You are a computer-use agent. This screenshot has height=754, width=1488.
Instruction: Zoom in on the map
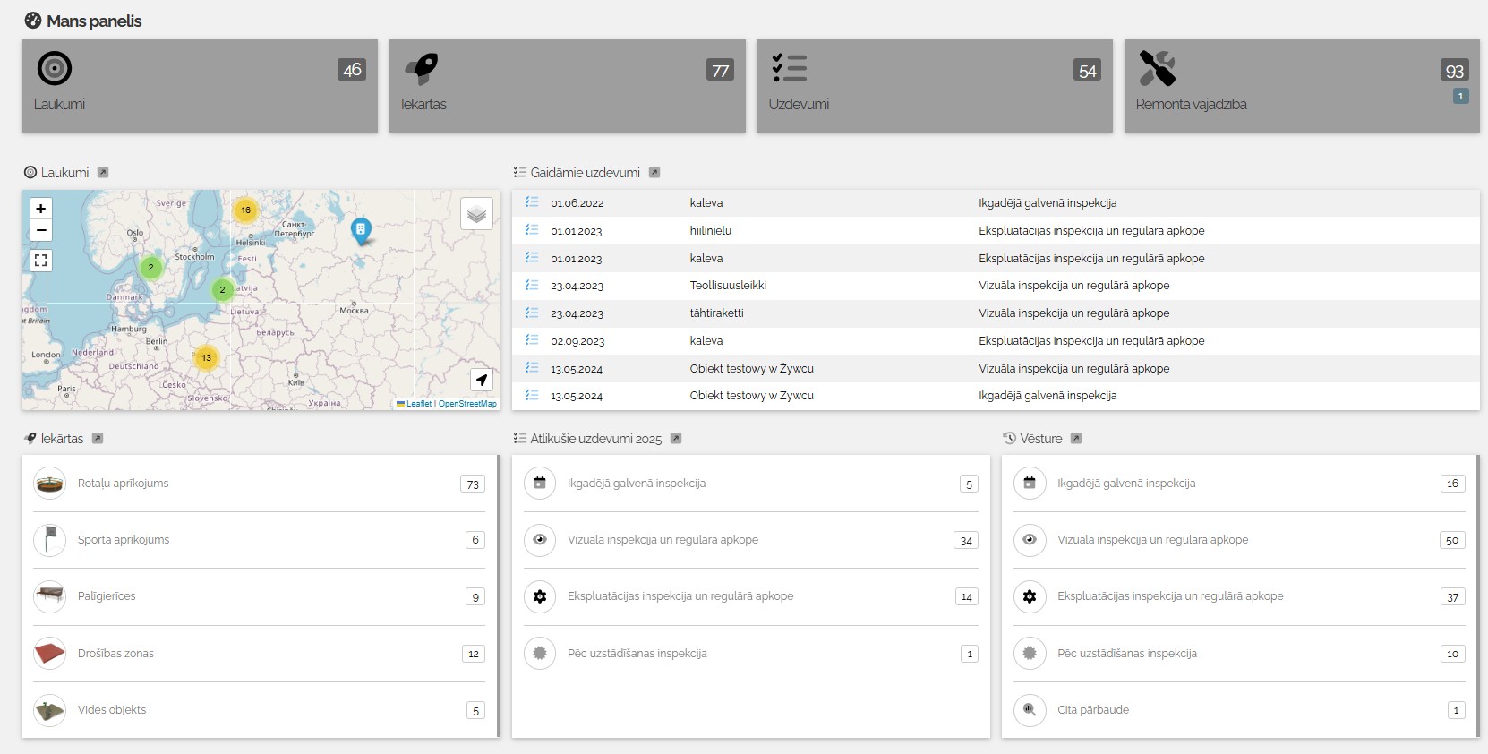[41, 209]
